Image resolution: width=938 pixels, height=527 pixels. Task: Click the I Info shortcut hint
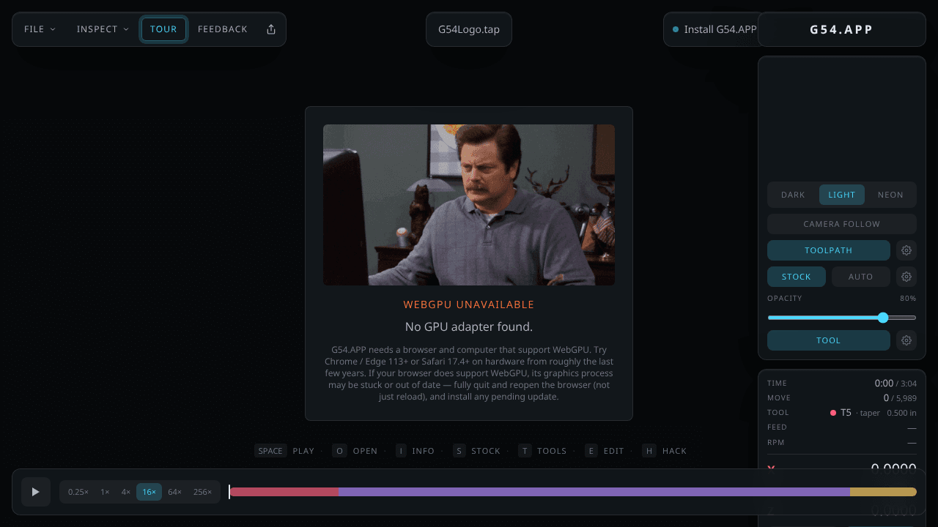415,451
